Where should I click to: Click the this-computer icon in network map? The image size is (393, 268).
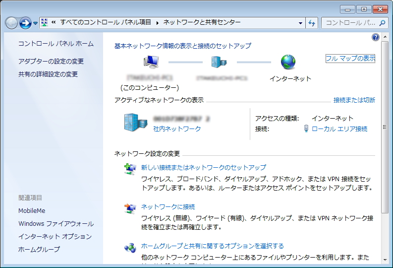151,62
